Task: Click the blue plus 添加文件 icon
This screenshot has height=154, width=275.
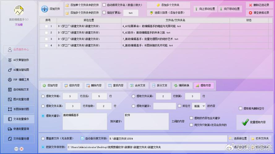Action: pyautogui.click(x=45, y=9)
